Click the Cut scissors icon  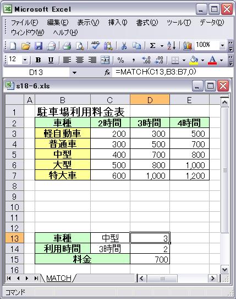(x=124, y=46)
